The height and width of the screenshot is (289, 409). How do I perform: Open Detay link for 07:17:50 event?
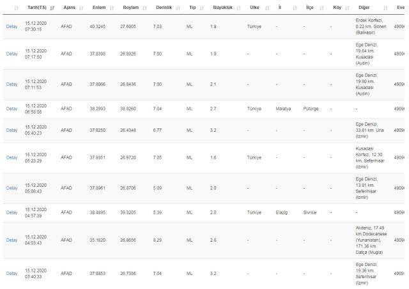click(x=12, y=54)
